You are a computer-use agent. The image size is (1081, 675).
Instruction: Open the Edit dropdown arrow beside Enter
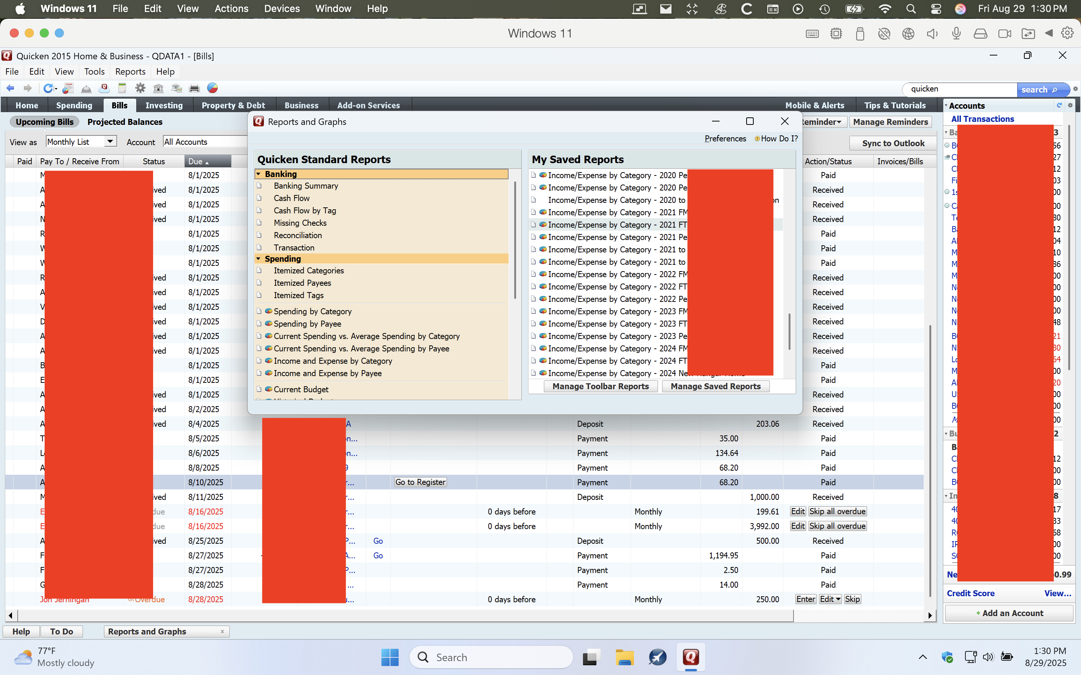tap(838, 599)
